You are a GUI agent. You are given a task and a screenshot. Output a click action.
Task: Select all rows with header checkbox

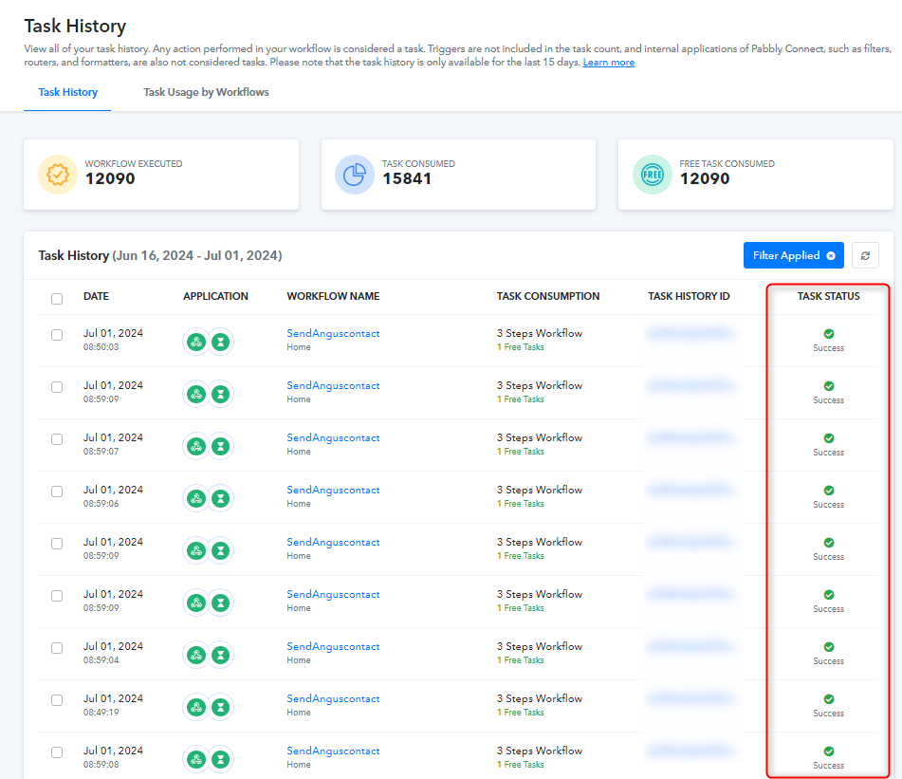57,299
